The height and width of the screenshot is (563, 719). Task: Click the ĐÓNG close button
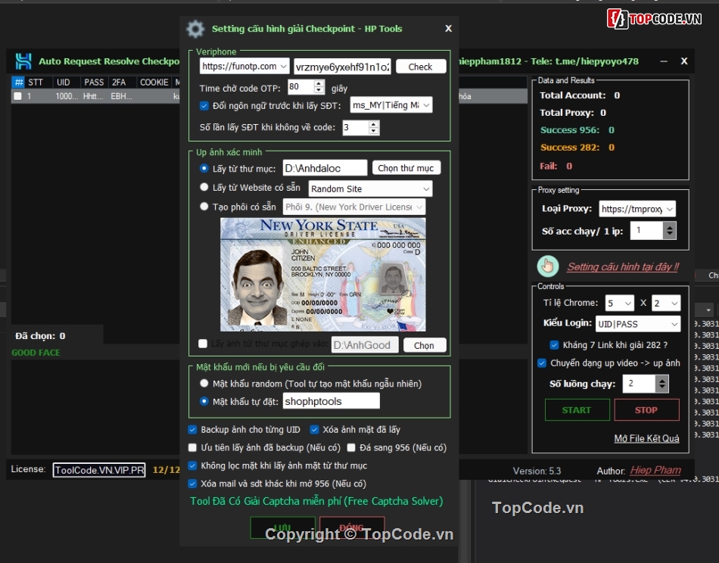(352, 527)
